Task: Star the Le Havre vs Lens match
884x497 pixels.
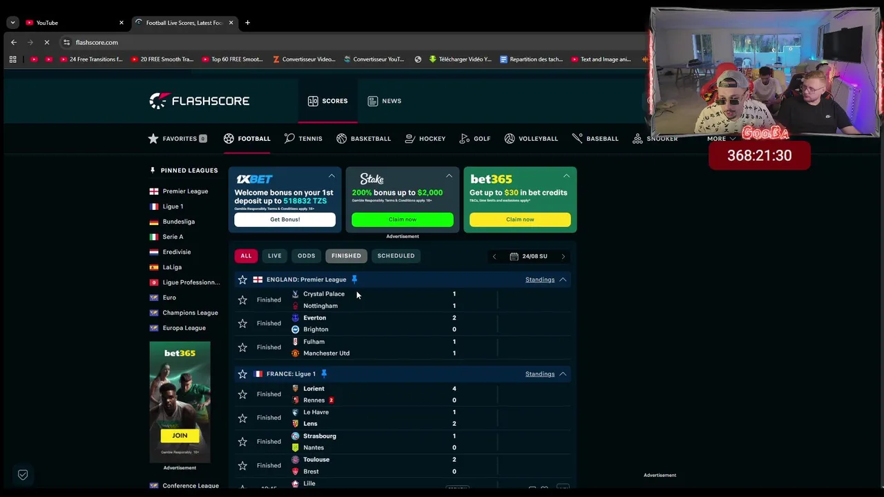Action: click(242, 418)
